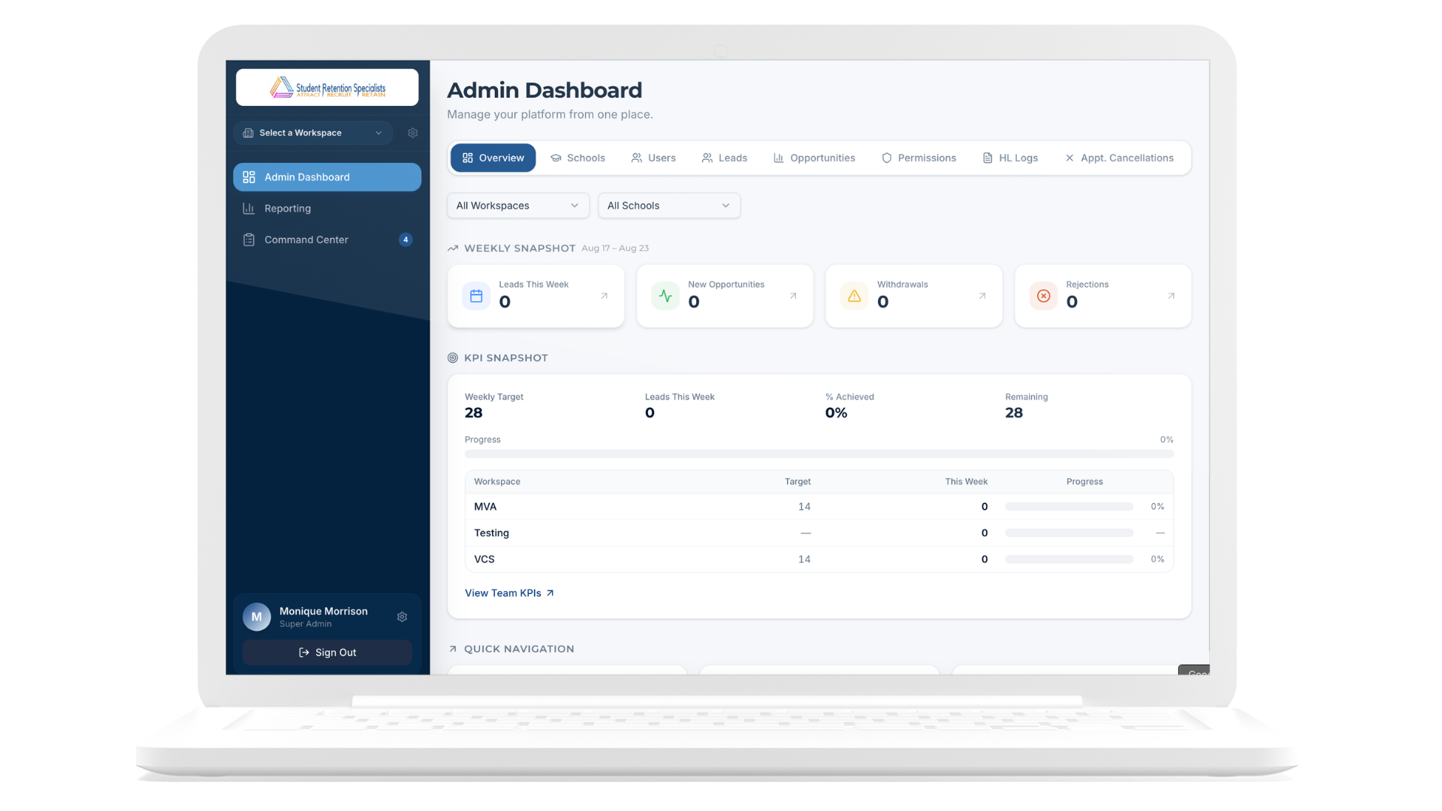Click the VCS workspace row name
This screenshot has height=811, width=1442.
(484, 559)
